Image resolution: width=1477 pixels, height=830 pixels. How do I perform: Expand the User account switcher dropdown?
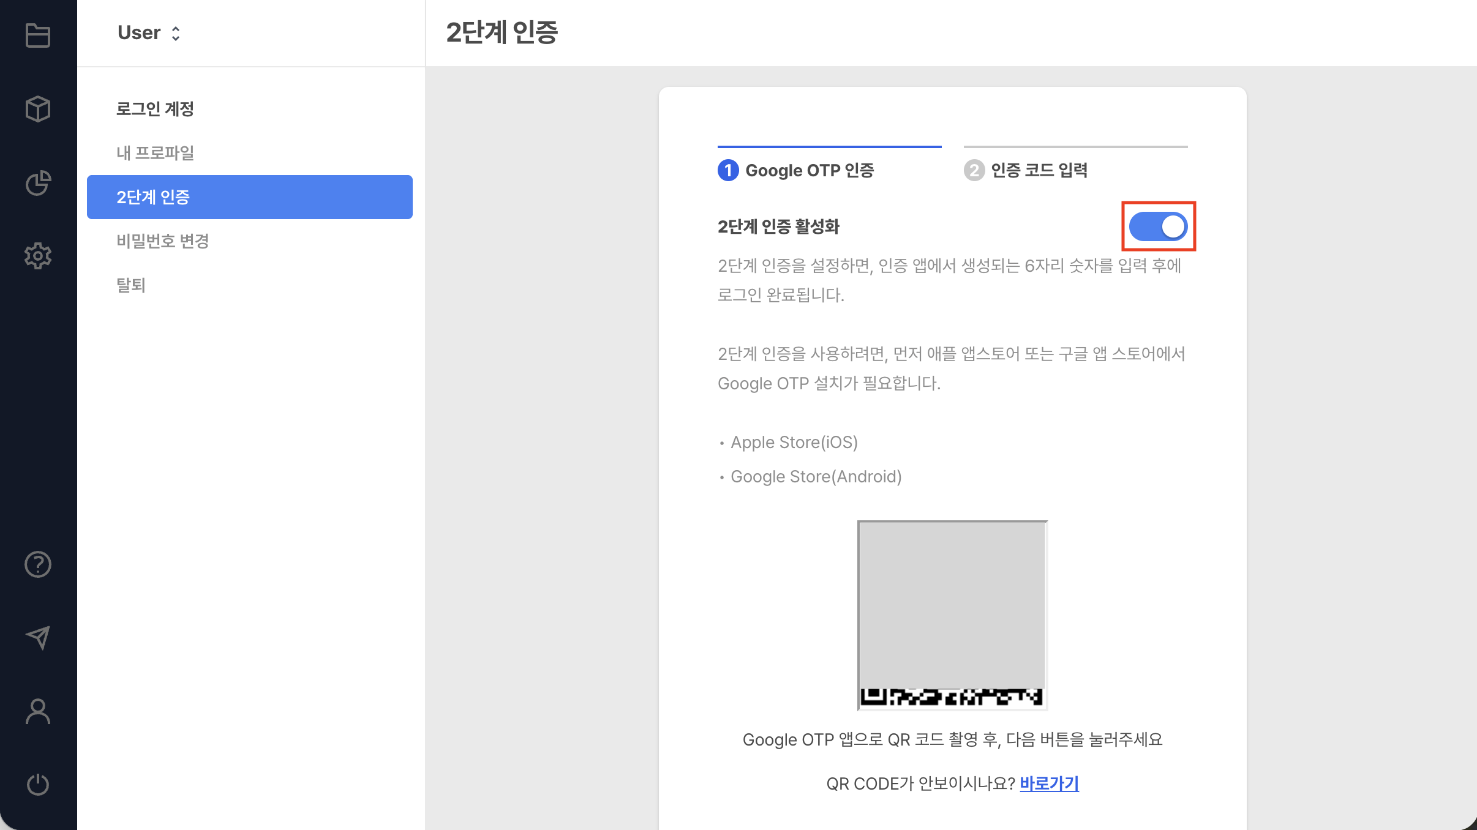point(176,32)
